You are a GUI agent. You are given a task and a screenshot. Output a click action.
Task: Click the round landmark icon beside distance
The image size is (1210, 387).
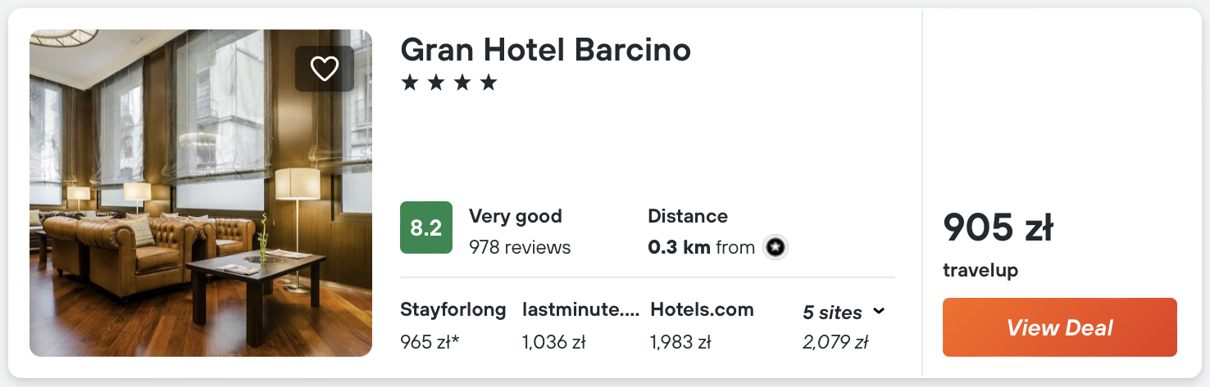[775, 247]
